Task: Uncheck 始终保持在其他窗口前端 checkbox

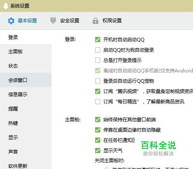Action: pos(97,120)
